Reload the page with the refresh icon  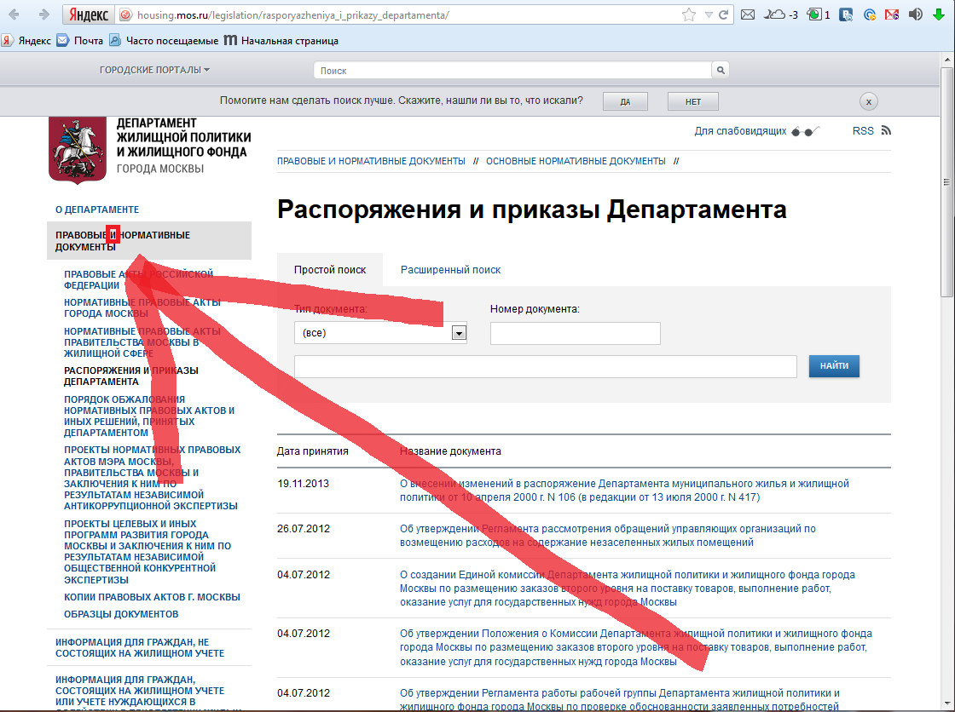723,14
